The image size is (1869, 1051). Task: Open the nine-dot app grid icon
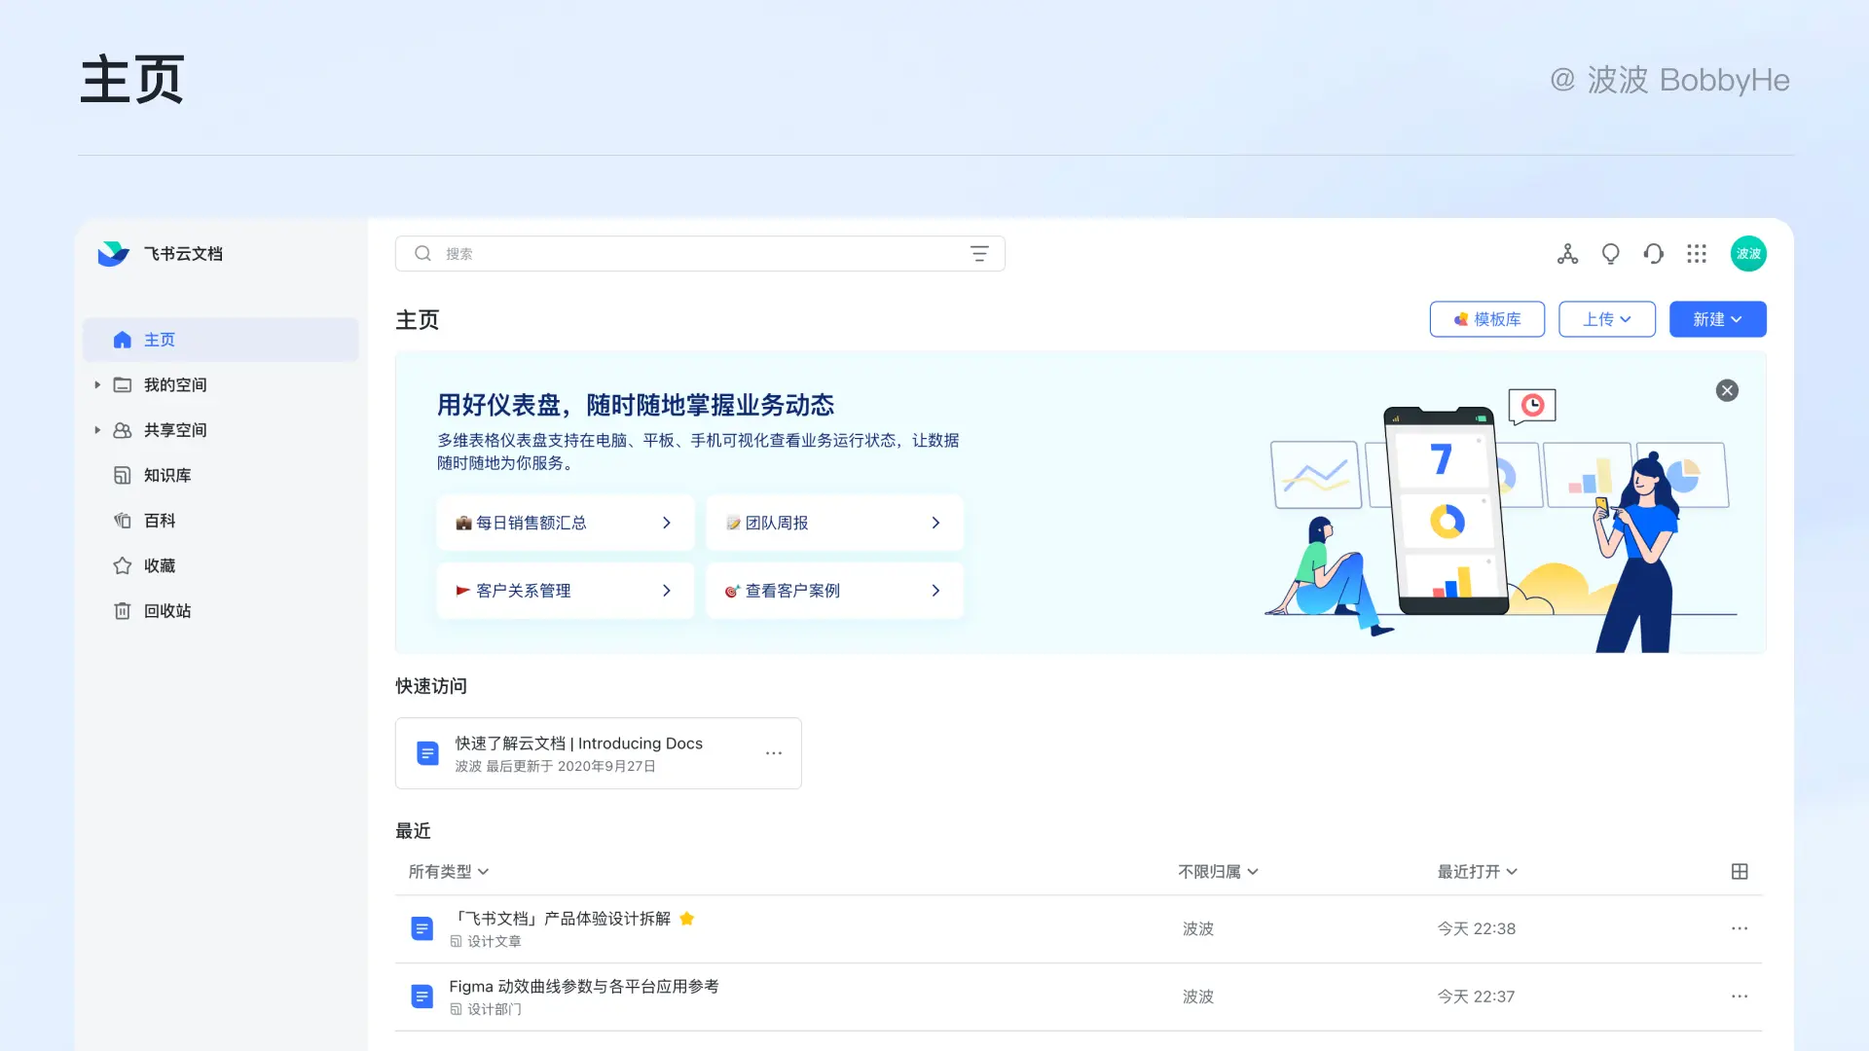click(x=1697, y=254)
